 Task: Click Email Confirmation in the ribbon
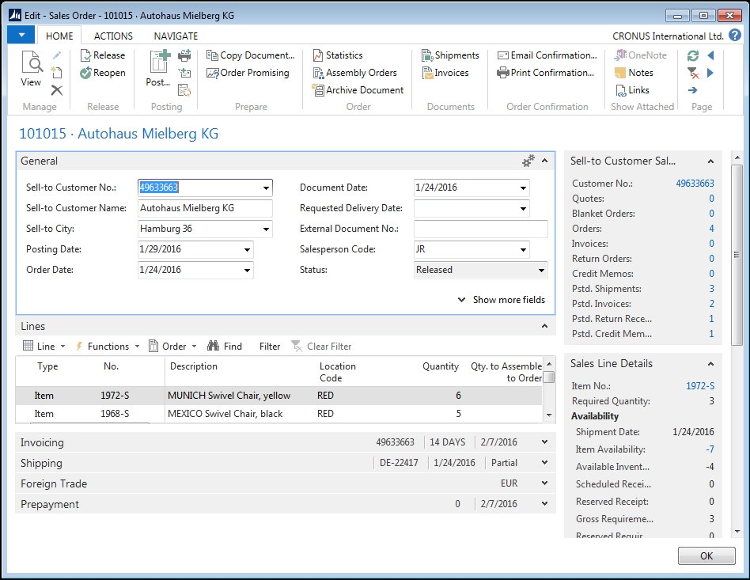tap(547, 55)
